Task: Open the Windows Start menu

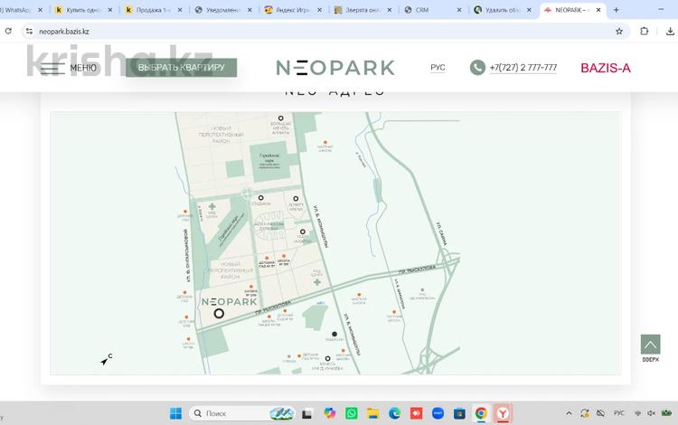Action: [x=175, y=413]
